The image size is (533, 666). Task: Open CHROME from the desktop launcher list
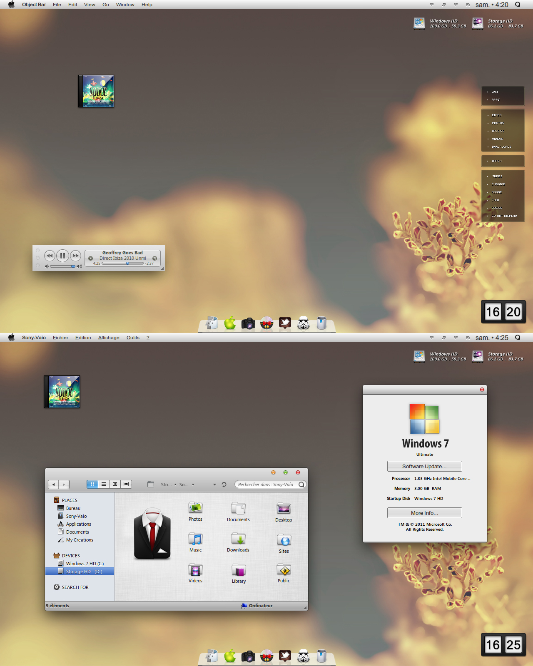click(x=498, y=184)
